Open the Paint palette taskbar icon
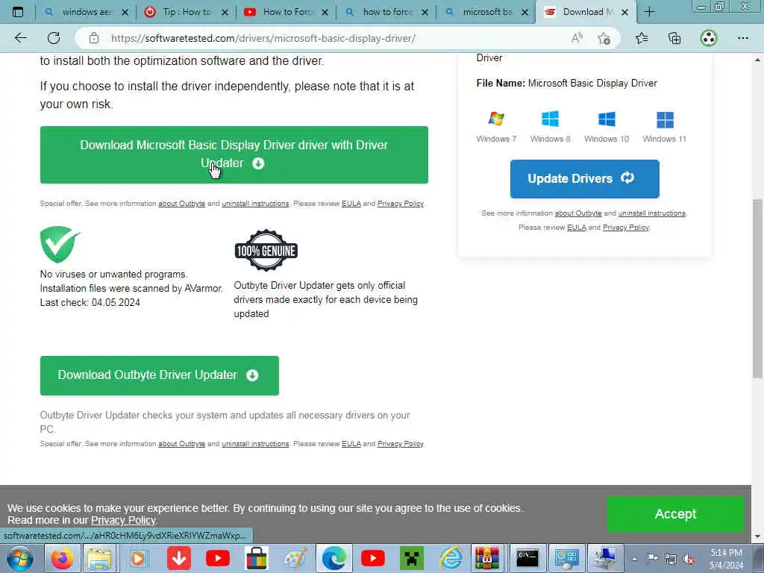Image resolution: width=764 pixels, height=573 pixels. 295,558
